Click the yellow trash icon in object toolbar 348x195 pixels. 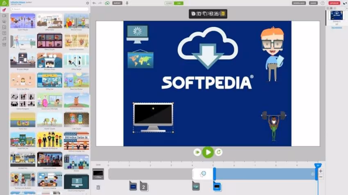click(223, 14)
